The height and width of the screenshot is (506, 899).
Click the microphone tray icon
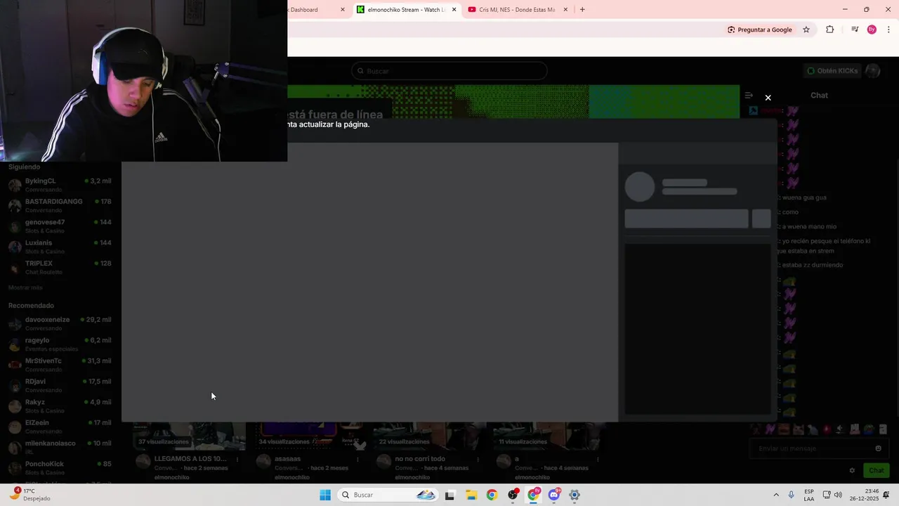click(x=792, y=495)
